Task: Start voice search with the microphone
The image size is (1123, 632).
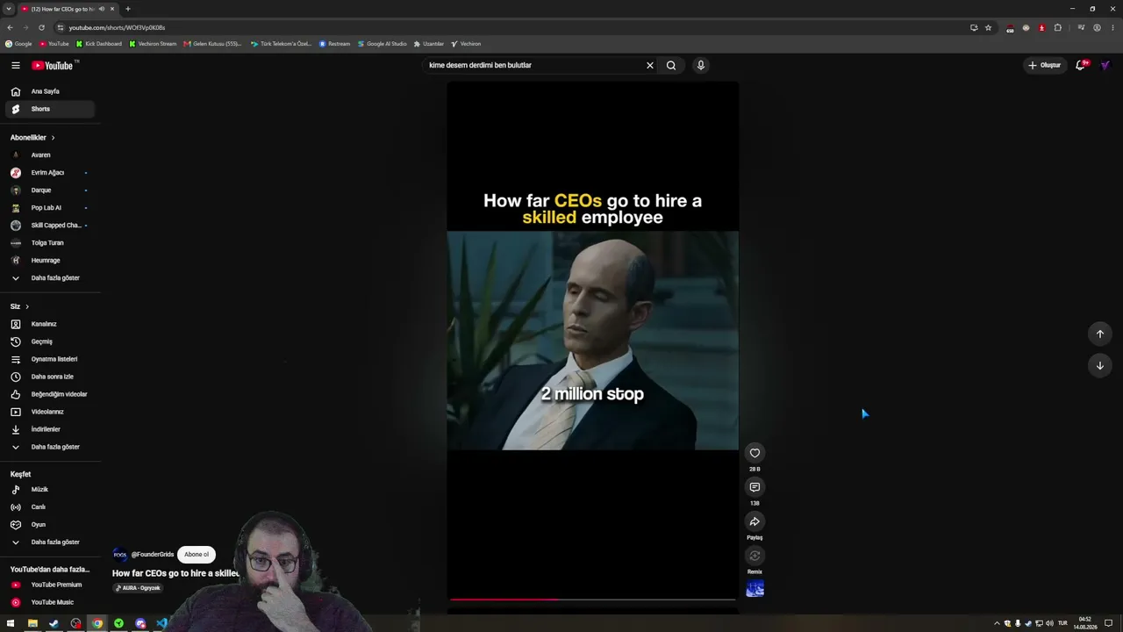Action: pos(700,65)
